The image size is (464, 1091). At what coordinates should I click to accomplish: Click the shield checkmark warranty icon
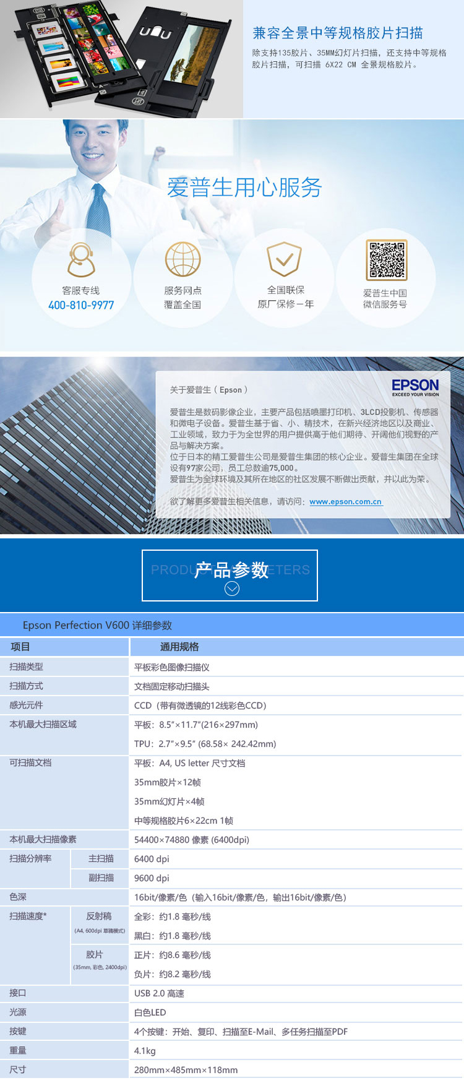click(284, 259)
